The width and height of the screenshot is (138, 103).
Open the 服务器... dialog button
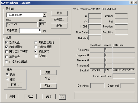[59, 20]
